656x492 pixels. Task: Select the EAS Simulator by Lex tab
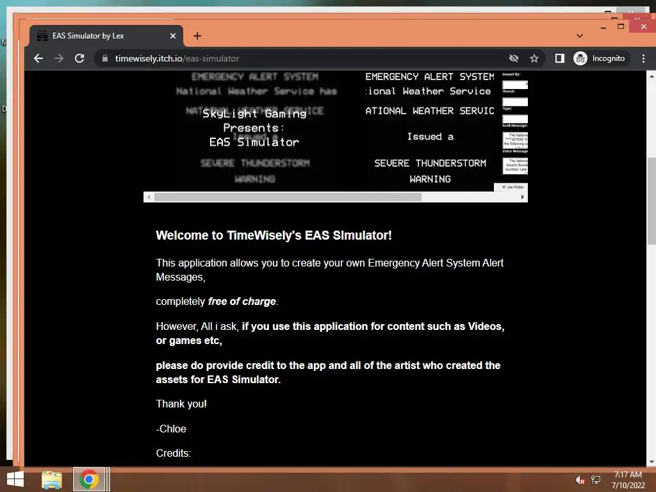click(106, 36)
